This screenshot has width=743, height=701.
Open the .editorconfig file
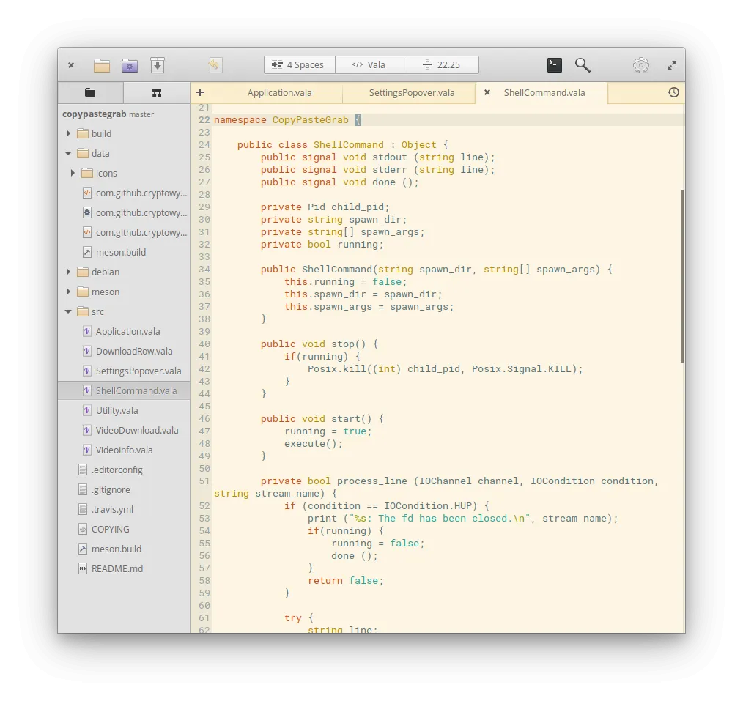(124, 470)
